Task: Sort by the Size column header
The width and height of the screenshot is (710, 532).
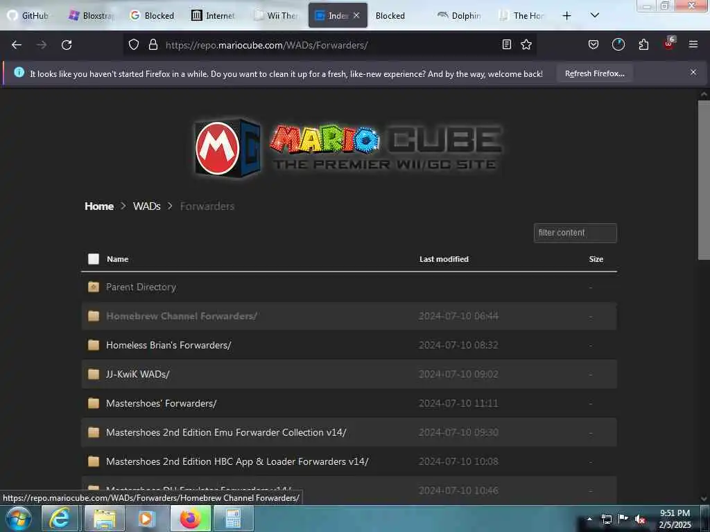Action: tap(596, 259)
